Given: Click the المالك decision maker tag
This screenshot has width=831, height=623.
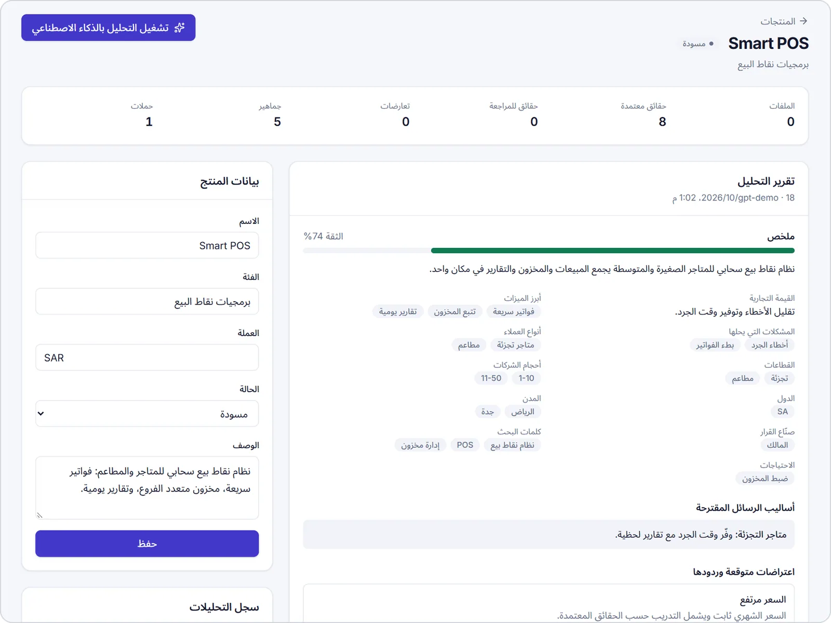Looking at the screenshot, I should (x=778, y=445).
